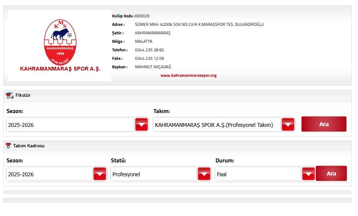The width and height of the screenshot is (358, 216).
Task: Click the Takım Kadrosu shirt icon
Action: (x=8, y=145)
